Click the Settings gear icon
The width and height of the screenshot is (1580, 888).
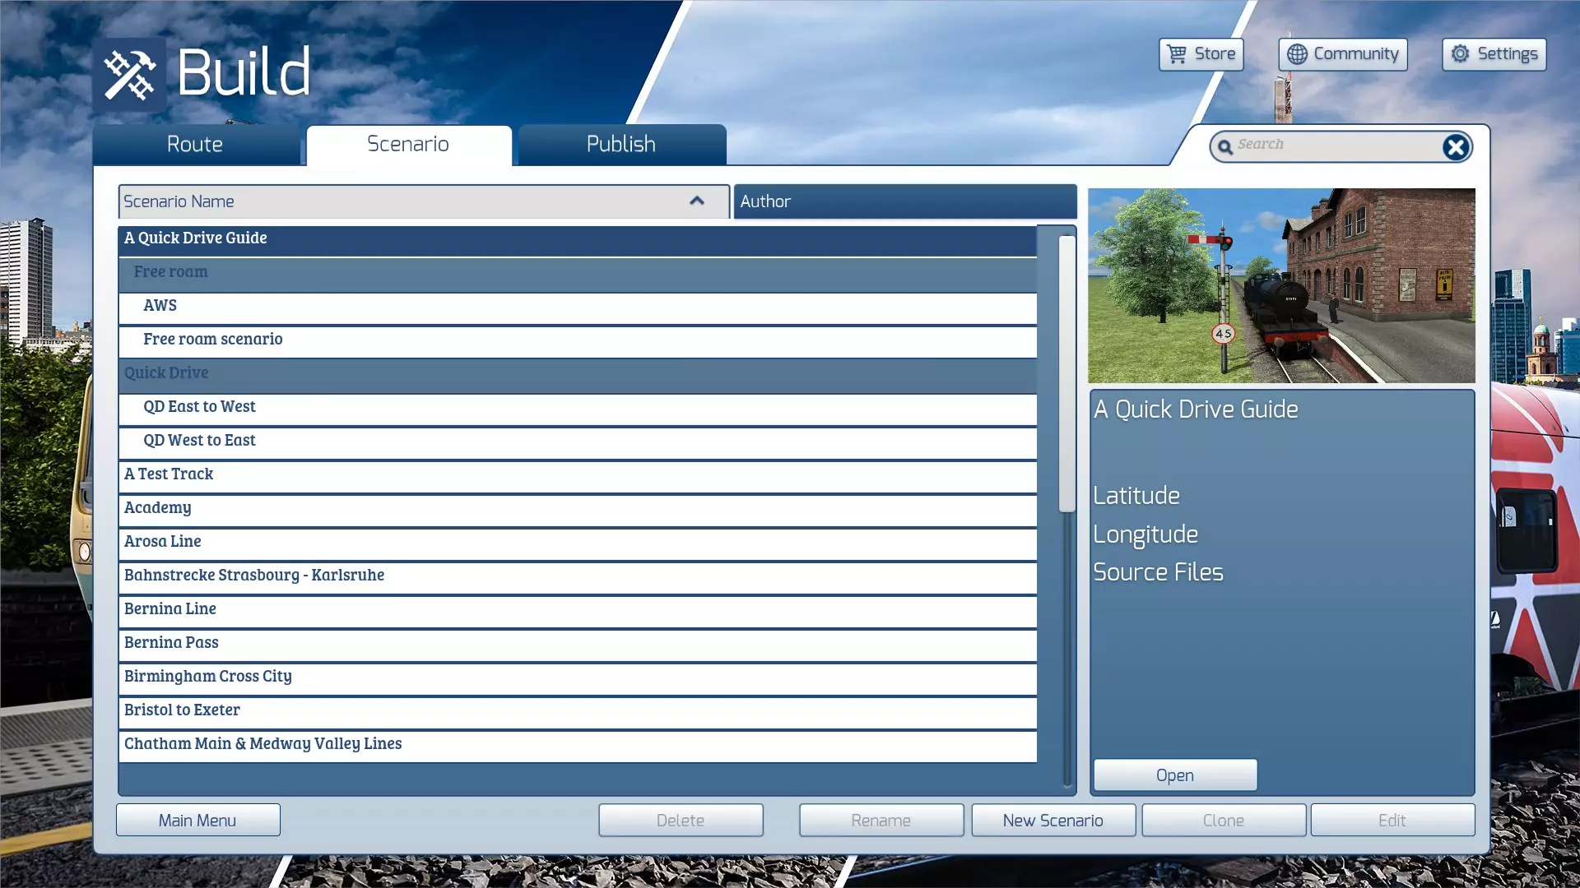(1460, 54)
